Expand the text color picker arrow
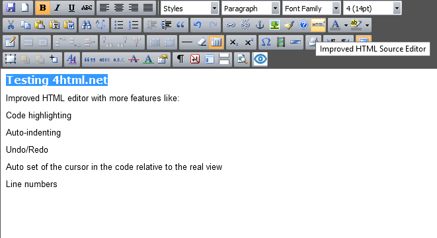437x238 pixels. 346,25
